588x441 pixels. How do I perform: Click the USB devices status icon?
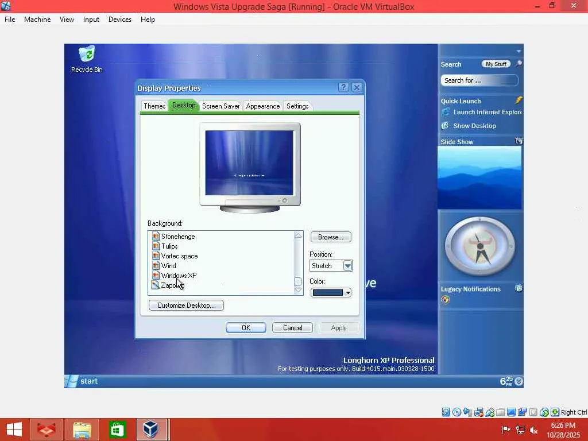tap(490, 412)
